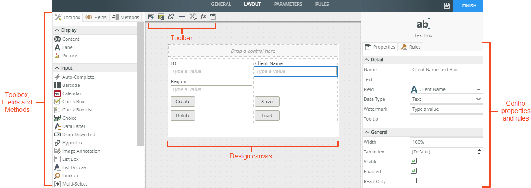Image resolution: width=531 pixels, height=188 pixels.
Task: Select the Drop-Down List control
Action: [75, 135]
